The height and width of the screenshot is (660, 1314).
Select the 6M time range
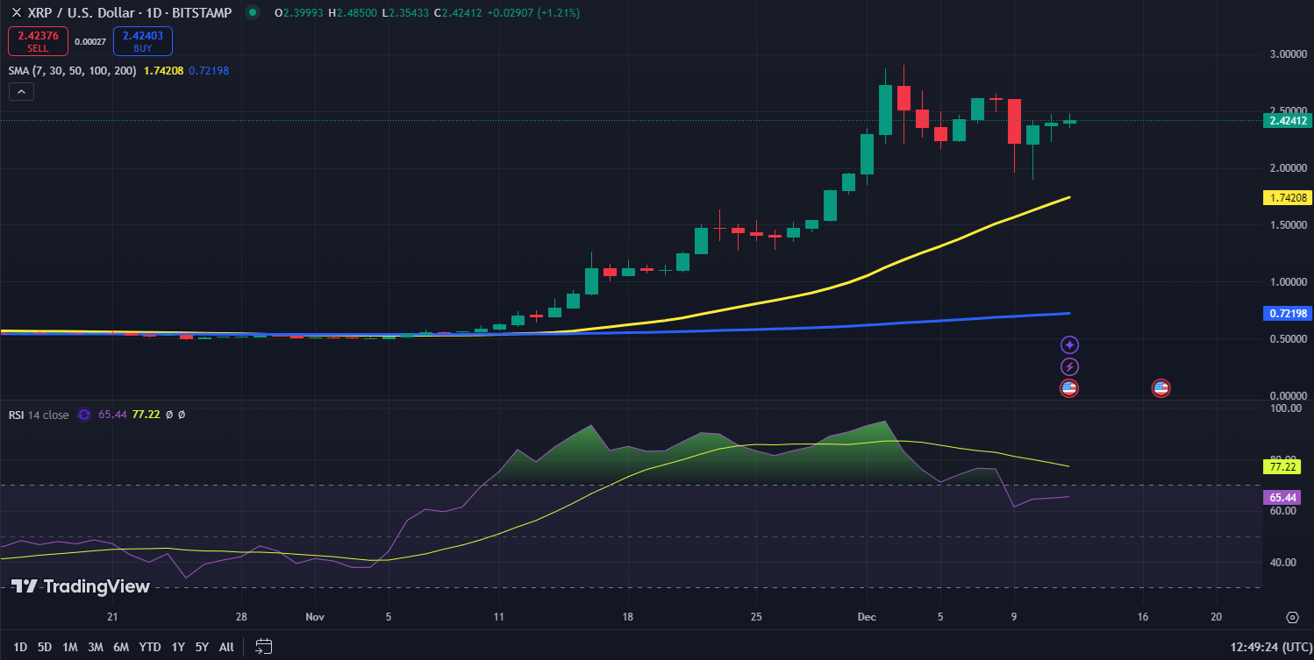pyautogui.click(x=121, y=647)
